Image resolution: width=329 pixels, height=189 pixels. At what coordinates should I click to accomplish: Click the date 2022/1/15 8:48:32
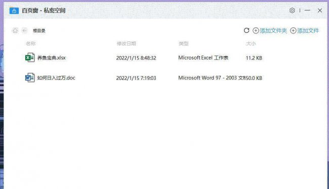(136, 58)
